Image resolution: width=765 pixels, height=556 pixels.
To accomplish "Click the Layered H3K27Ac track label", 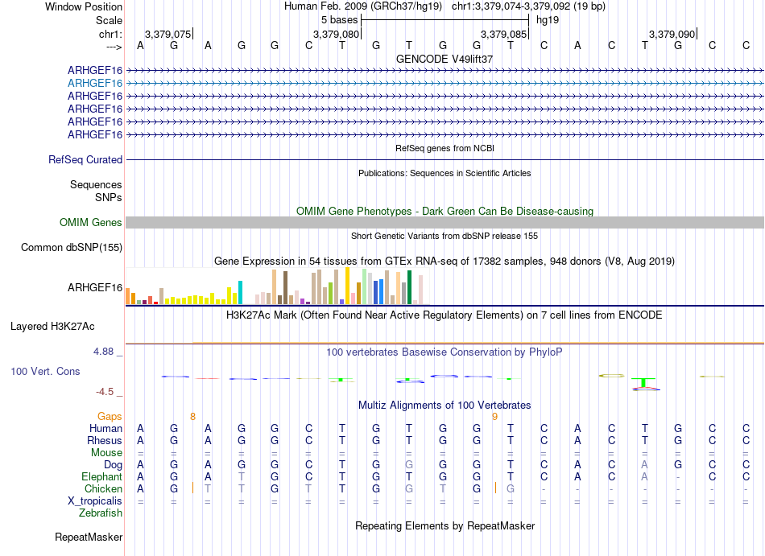I will click(52, 327).
